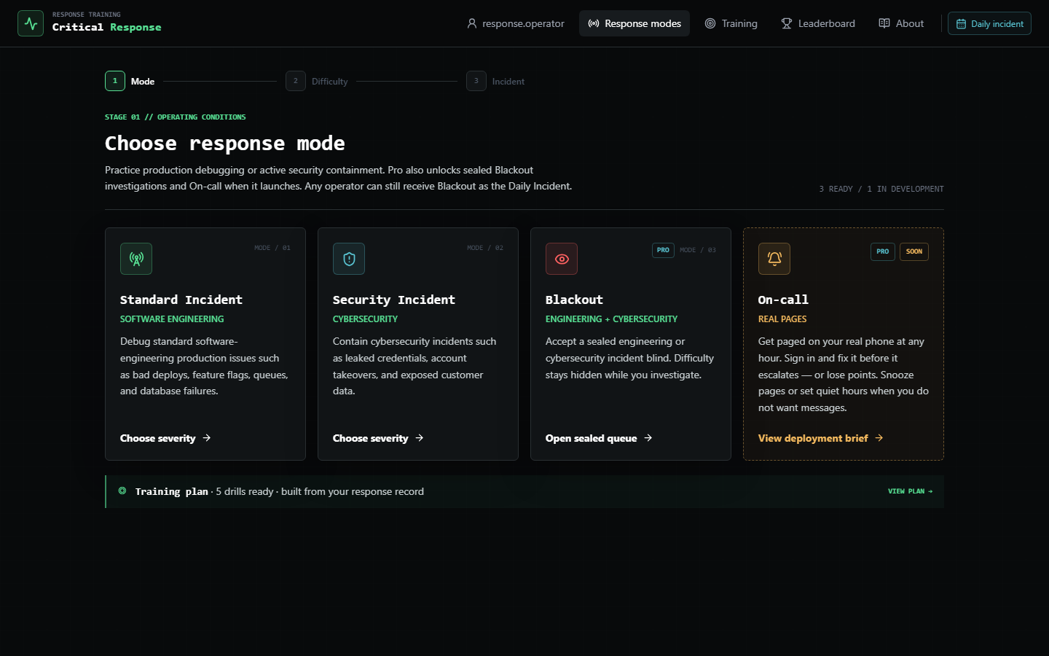Click the Security Incident shield icon

click(x=349, y=259)
